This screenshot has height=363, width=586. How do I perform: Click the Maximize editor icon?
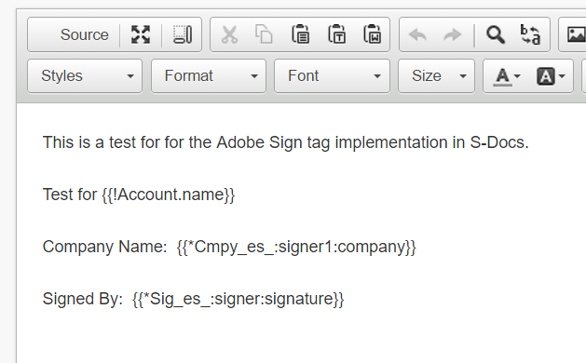pos(141,34)
